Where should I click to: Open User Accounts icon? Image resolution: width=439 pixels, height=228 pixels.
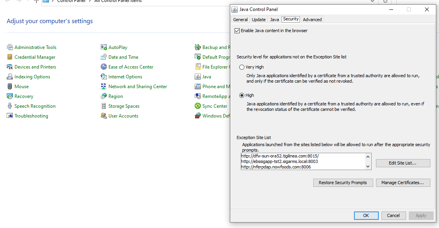click(x=104, y=116)
